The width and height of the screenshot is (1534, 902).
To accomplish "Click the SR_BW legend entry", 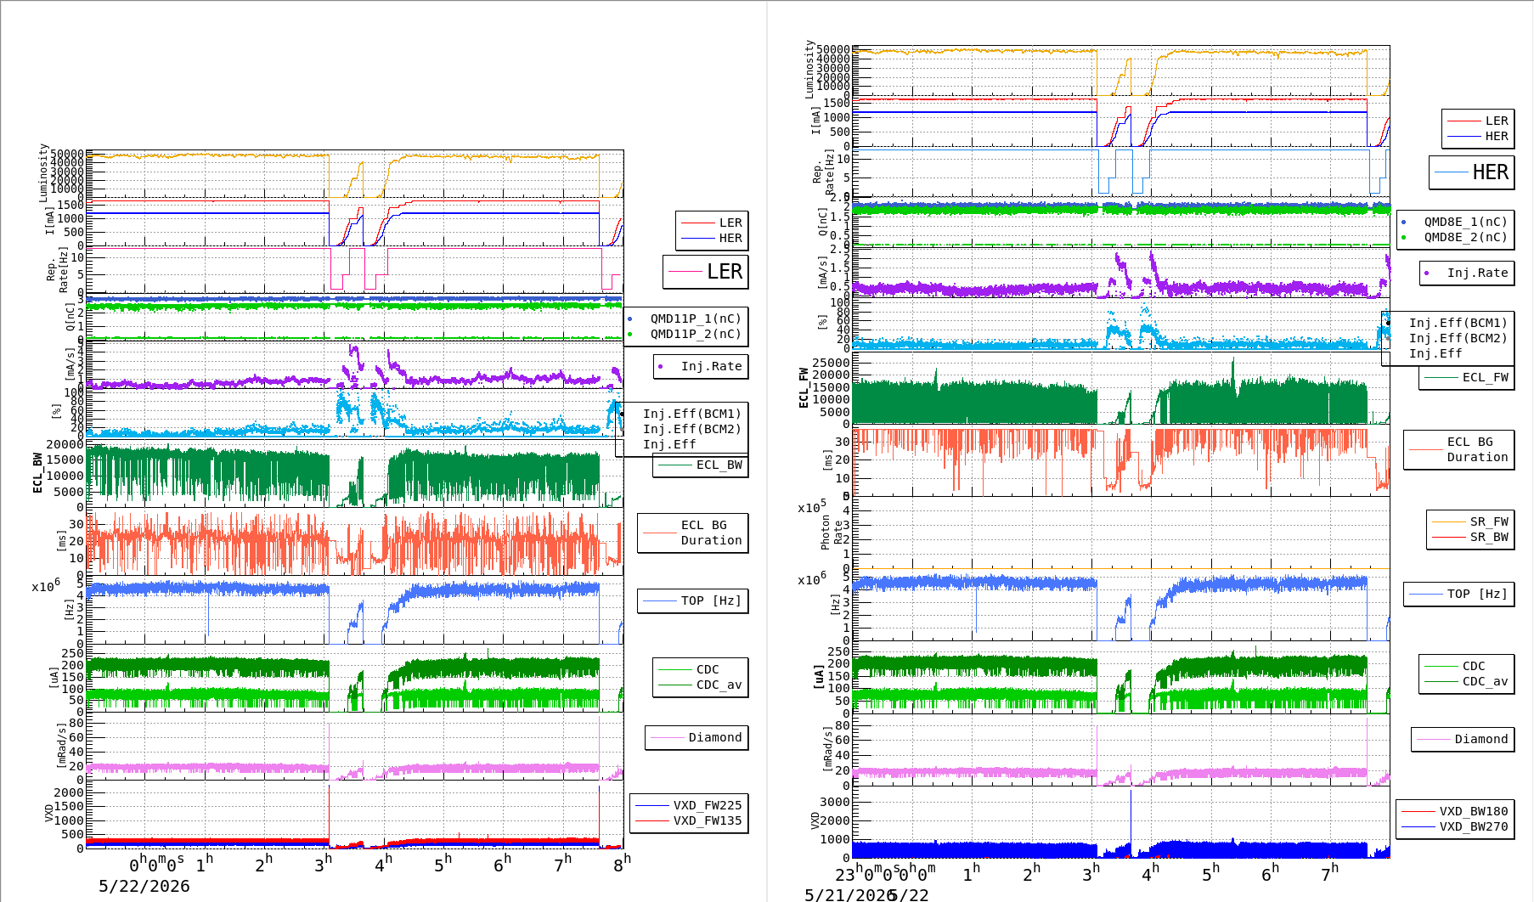I will [1470, 537].
